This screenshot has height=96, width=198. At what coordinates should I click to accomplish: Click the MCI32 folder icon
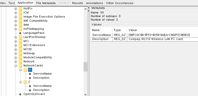[x=20, y=49]
